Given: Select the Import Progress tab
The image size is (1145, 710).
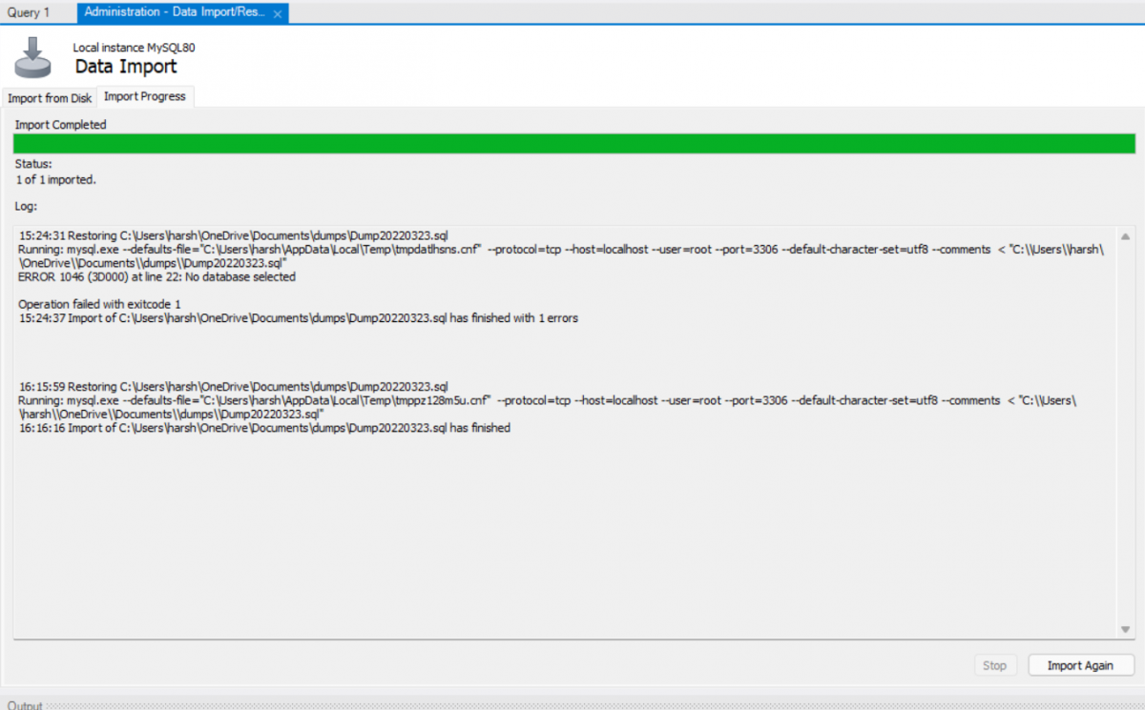Looking at the screenshot, I should (146, 96).
